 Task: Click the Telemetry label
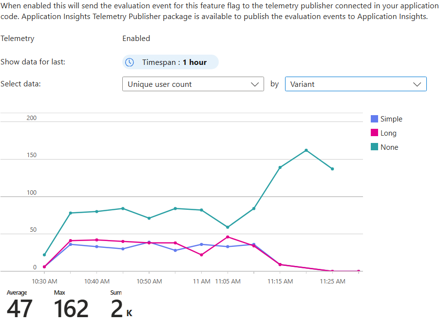[18, 38]
